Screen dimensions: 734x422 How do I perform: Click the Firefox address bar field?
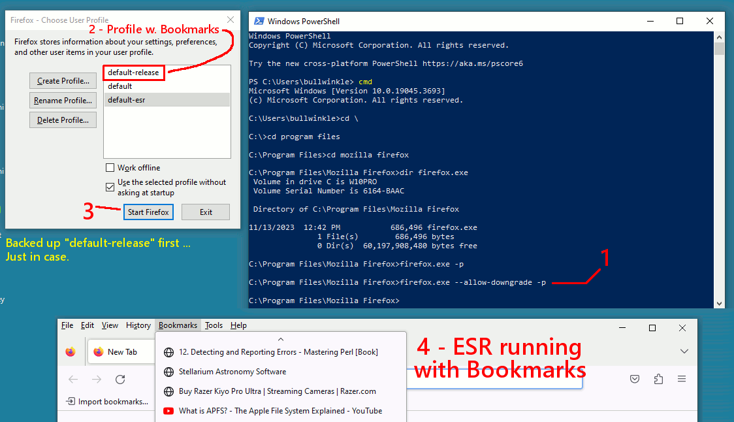click(x=494, y=380)
